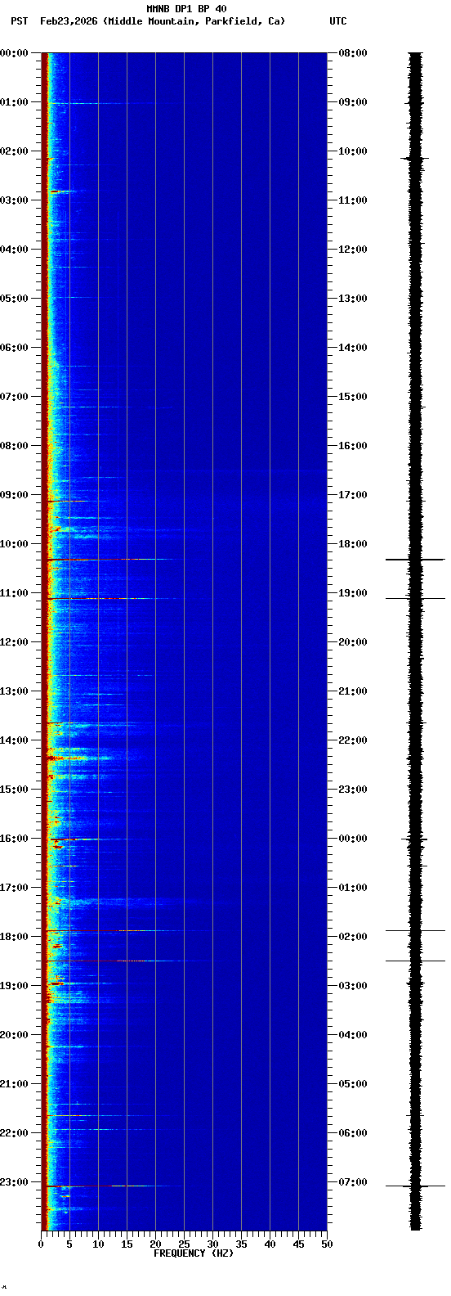Click the "08:00" label on UTC axis
Screen dimensions: 451x1296
[x=353, y=53]
